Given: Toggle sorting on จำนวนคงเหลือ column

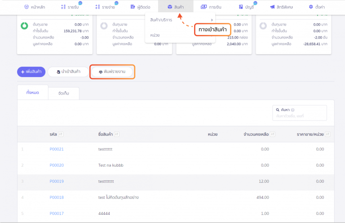Looking at the screenshot, I should tap(273, 134).
